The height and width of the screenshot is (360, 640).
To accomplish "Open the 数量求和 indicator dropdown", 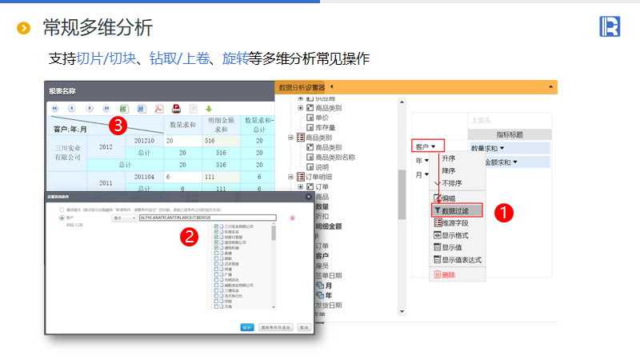I will point(502,148).
